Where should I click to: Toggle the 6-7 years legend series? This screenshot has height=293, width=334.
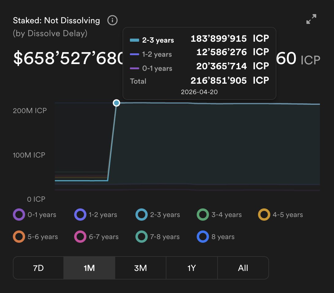(96, 237)
